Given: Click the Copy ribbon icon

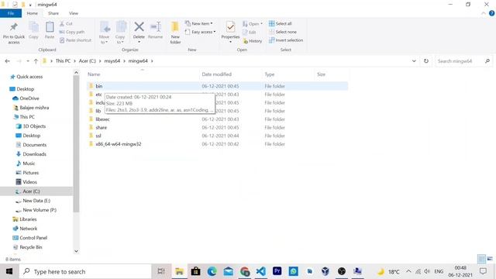Looking at the screenshot, I should tap(33, 30).
